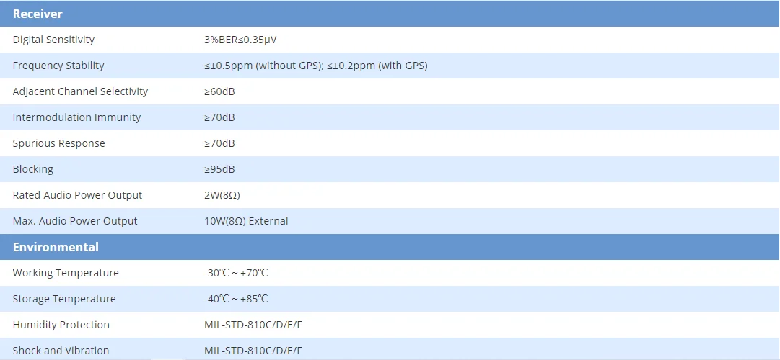The height and width of the screenshot is (360, 780).
Task: Select the -30℃ ~ +70℃ value
Action: (236, 273)
